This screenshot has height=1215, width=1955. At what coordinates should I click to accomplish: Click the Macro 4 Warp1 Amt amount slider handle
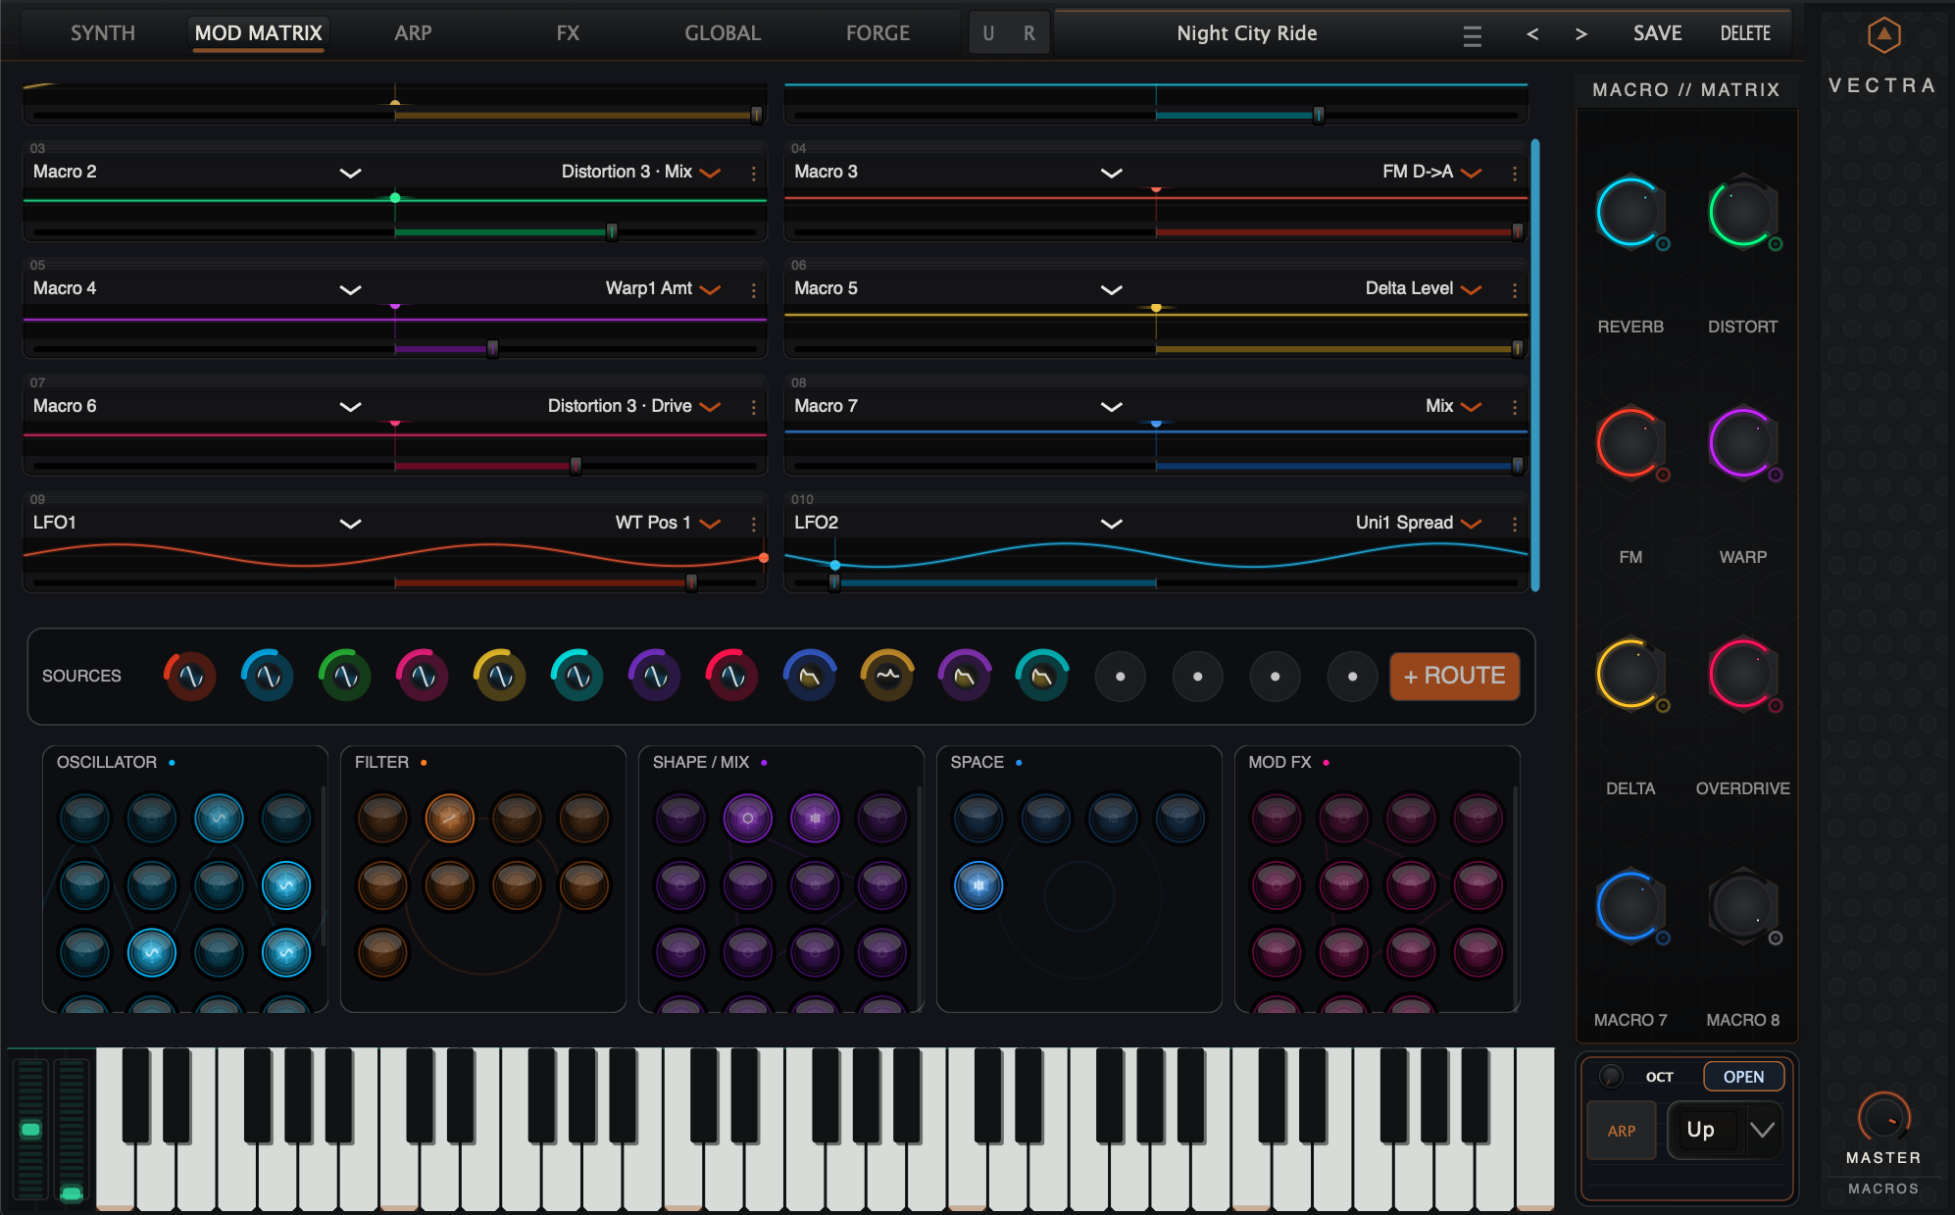click(492, 348)
